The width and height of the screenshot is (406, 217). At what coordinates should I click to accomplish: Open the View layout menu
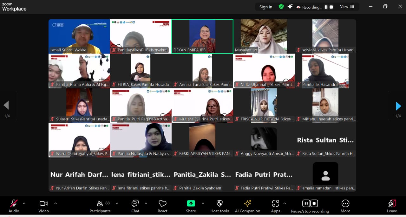[x=347, y=7]
